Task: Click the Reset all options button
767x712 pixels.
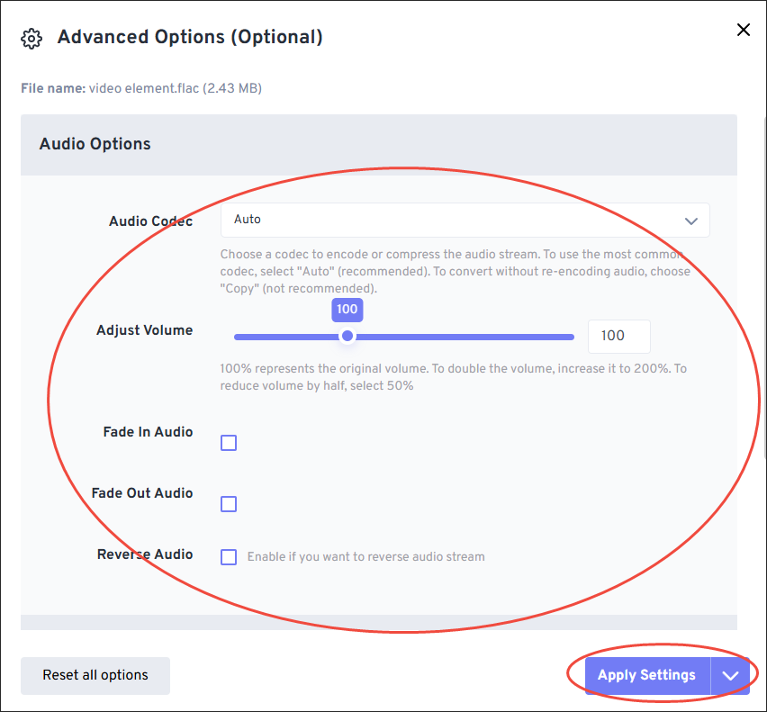Action: pyautogui.click(x=95, y=675)
